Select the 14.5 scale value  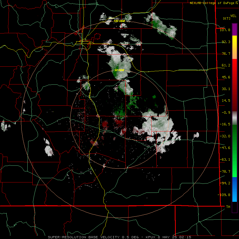click(x=226, y=101)
